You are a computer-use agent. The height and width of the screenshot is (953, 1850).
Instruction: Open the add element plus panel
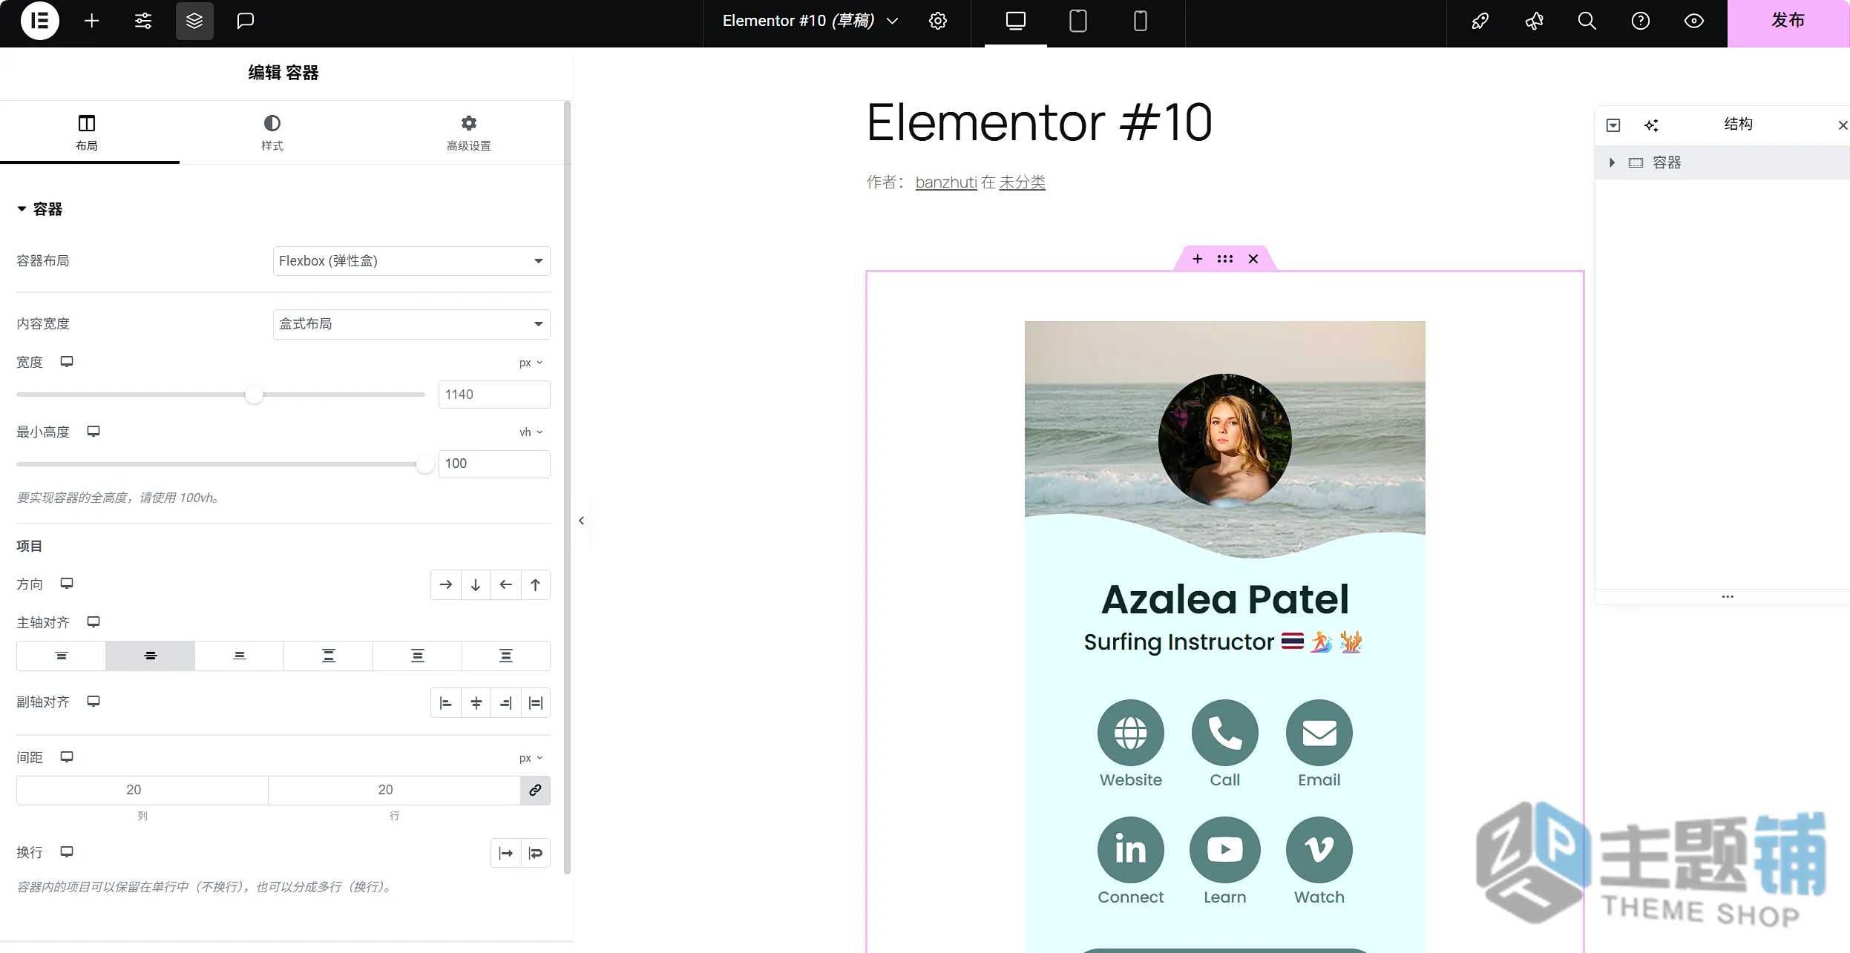[91, 21]
